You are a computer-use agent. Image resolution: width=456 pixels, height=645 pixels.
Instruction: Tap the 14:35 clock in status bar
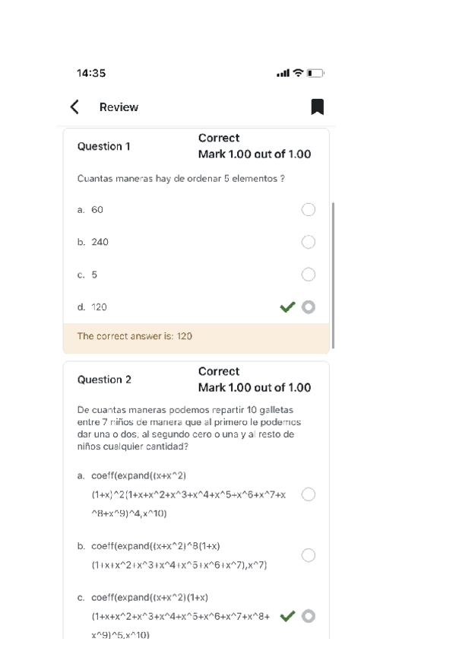[x=91, y=74]
